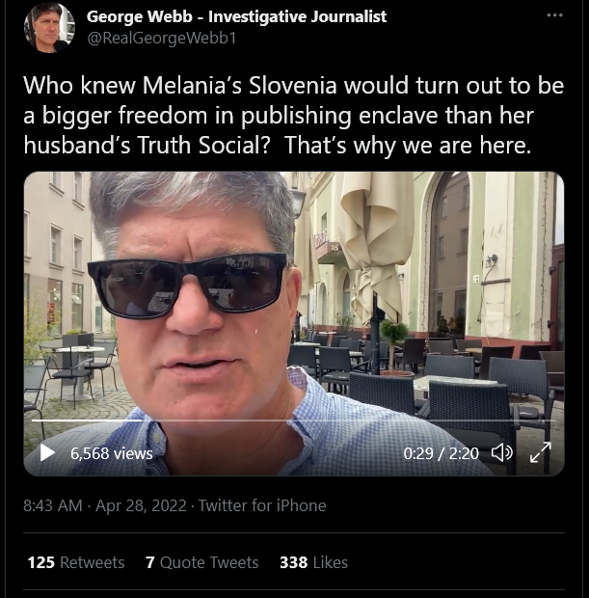Click the 6,568 views counter
The height and width of the screenshot is (598, 589).
pos(111,453)
